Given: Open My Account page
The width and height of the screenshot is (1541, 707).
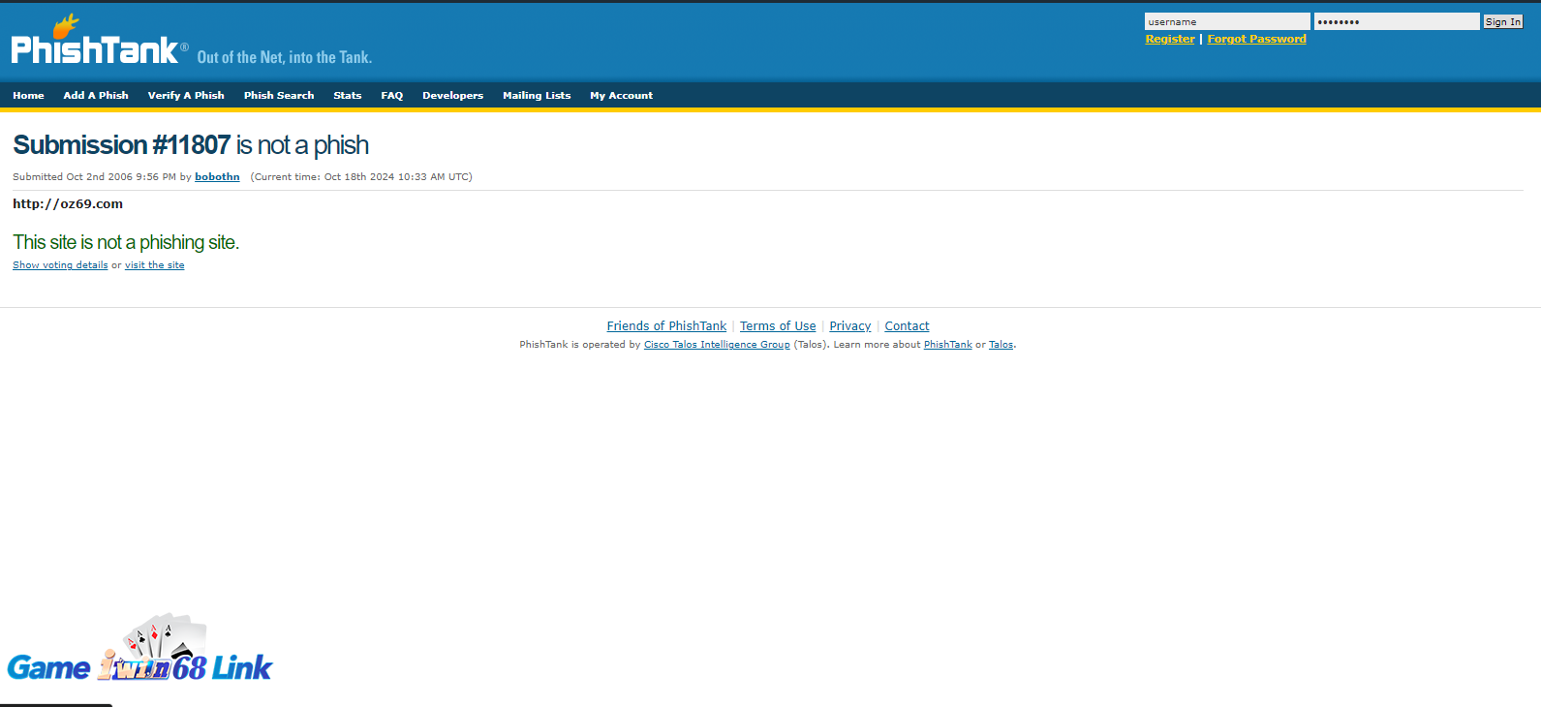Looking at the screenshot, I should [621, 96].
